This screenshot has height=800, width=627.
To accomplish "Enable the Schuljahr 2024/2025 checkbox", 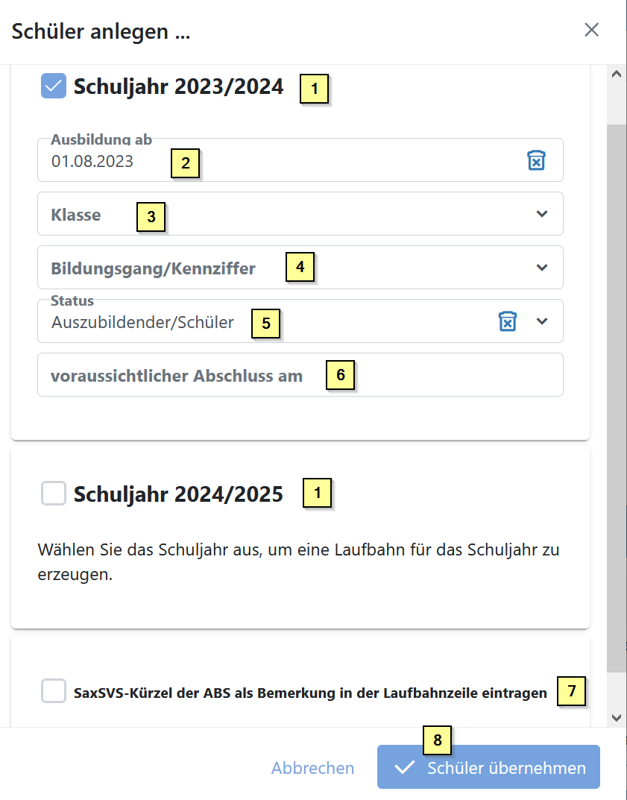I will coord(54,494).
